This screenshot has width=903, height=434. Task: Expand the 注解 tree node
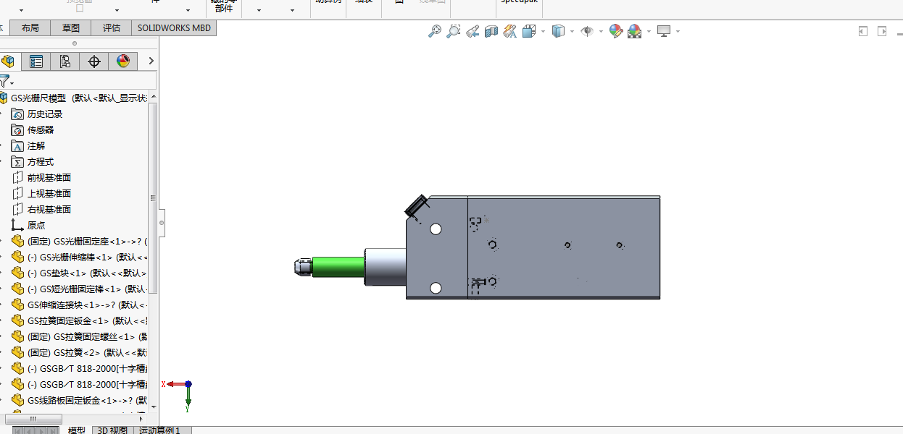[x=2, y=146]
